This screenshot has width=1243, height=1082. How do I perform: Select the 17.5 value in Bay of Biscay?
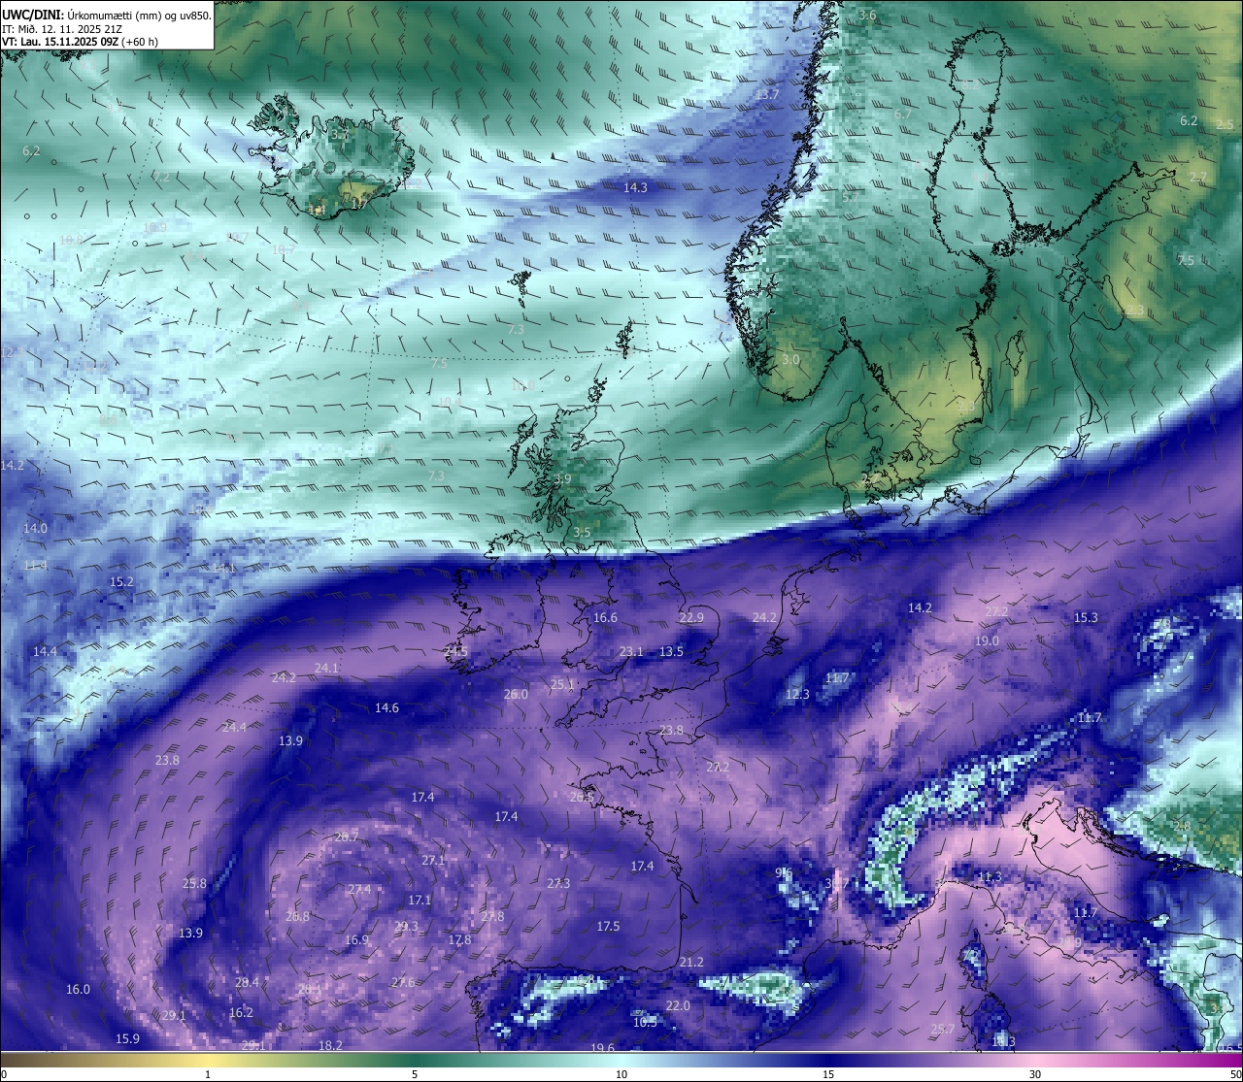608,926
